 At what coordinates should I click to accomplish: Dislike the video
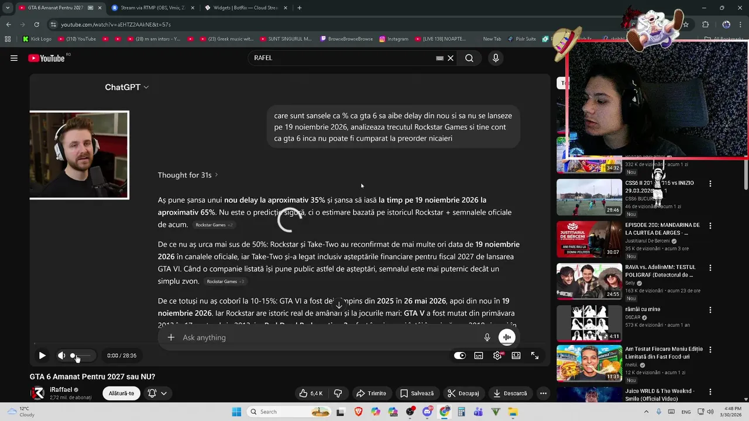pyautogui.click(x=338, y=394)
